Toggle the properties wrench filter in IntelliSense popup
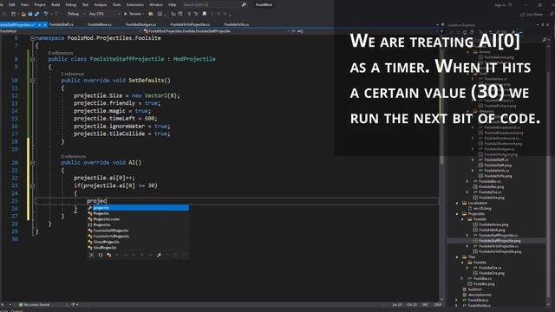555x312 pixels. (159, 255)
